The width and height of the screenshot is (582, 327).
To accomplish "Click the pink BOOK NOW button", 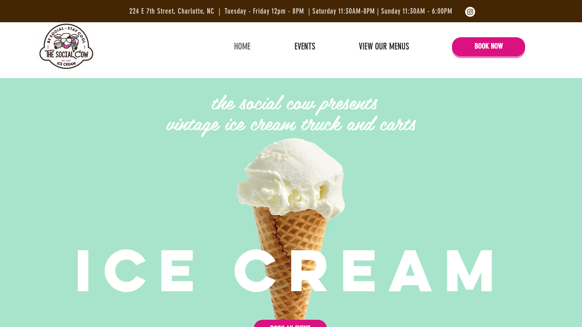I will (x=488, y=47).
